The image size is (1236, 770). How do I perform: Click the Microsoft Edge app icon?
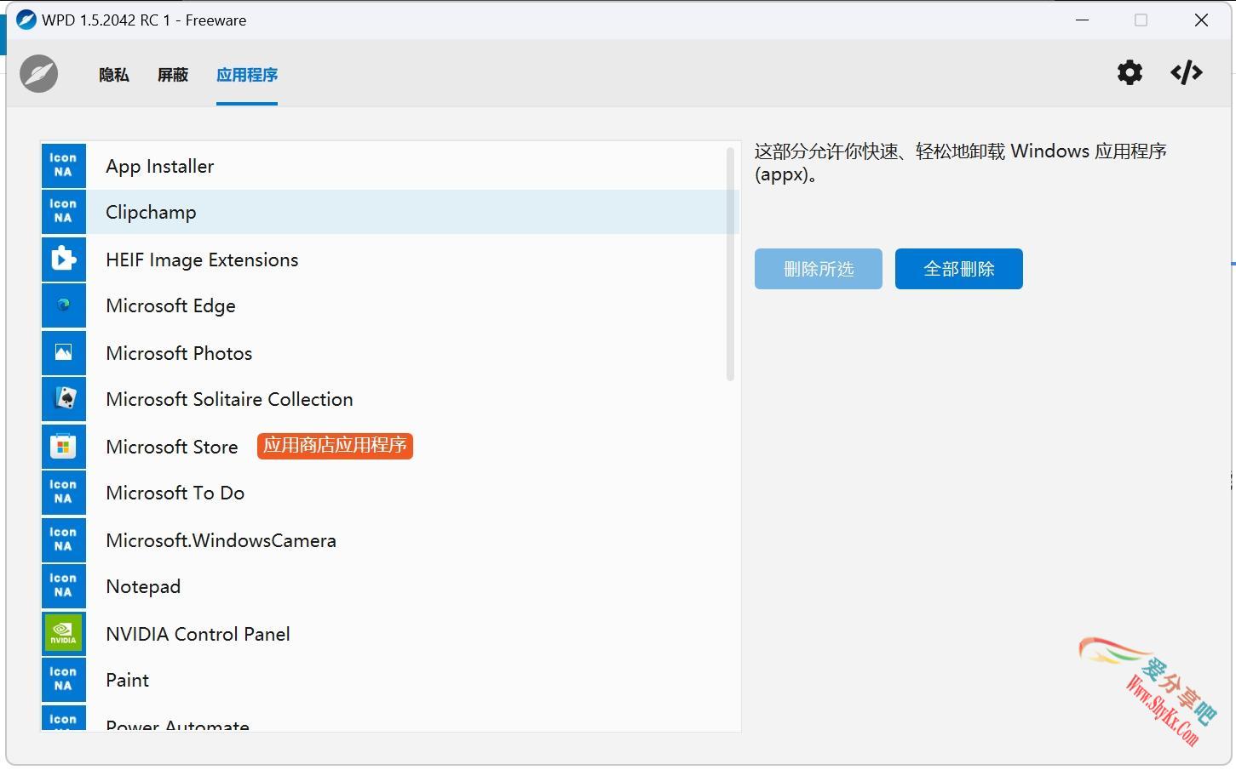point(64,305)
